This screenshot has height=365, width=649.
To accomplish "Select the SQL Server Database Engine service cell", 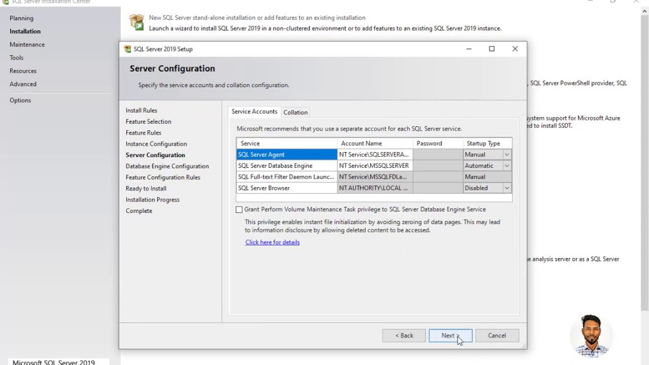I will [287, 166].
